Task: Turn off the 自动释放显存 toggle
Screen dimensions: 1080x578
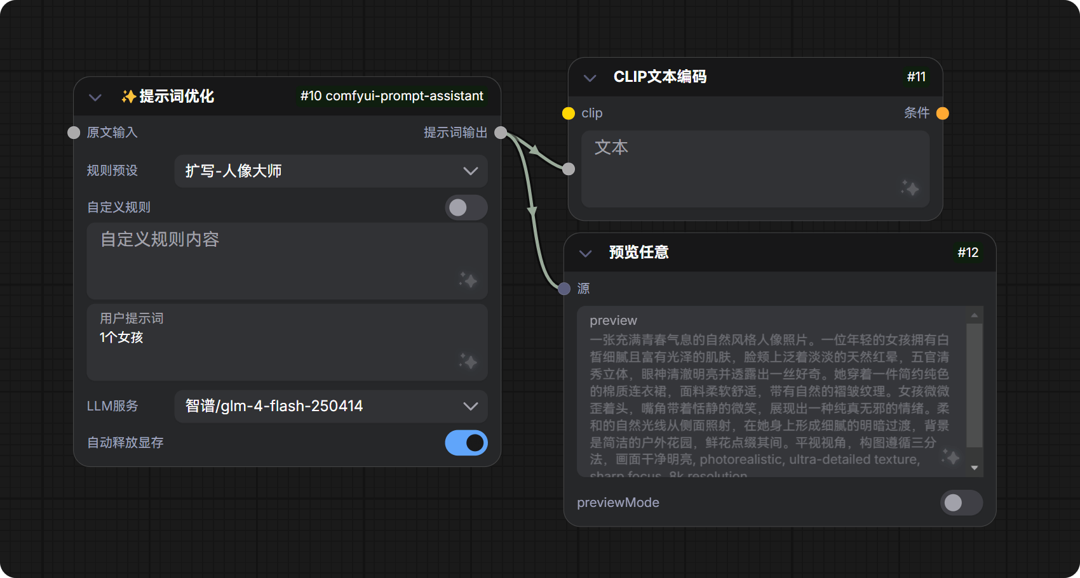Action: (466, 443)
